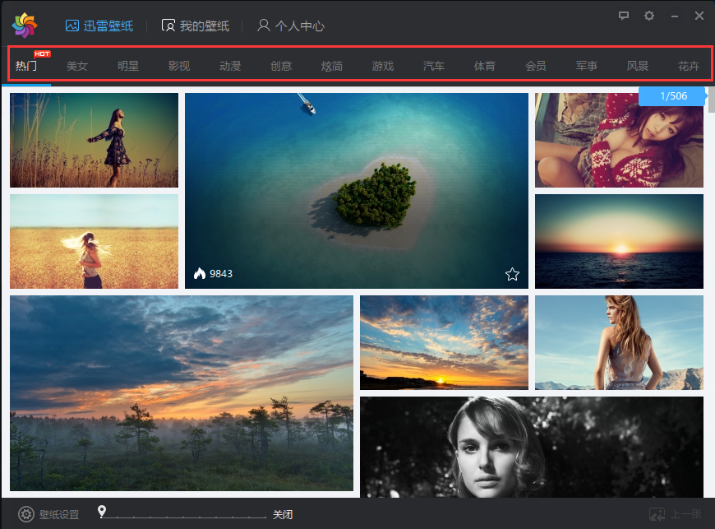Select the 影视 category
This screenshot has width=715, height=529.
[x=179, y=66]
